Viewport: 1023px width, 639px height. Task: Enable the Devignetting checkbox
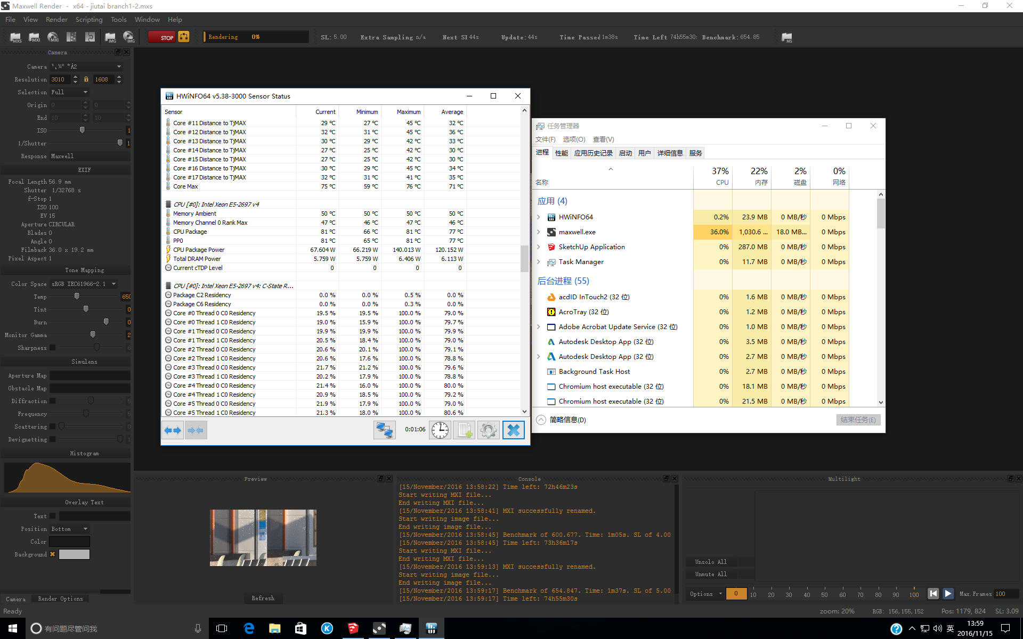[52, 439]
